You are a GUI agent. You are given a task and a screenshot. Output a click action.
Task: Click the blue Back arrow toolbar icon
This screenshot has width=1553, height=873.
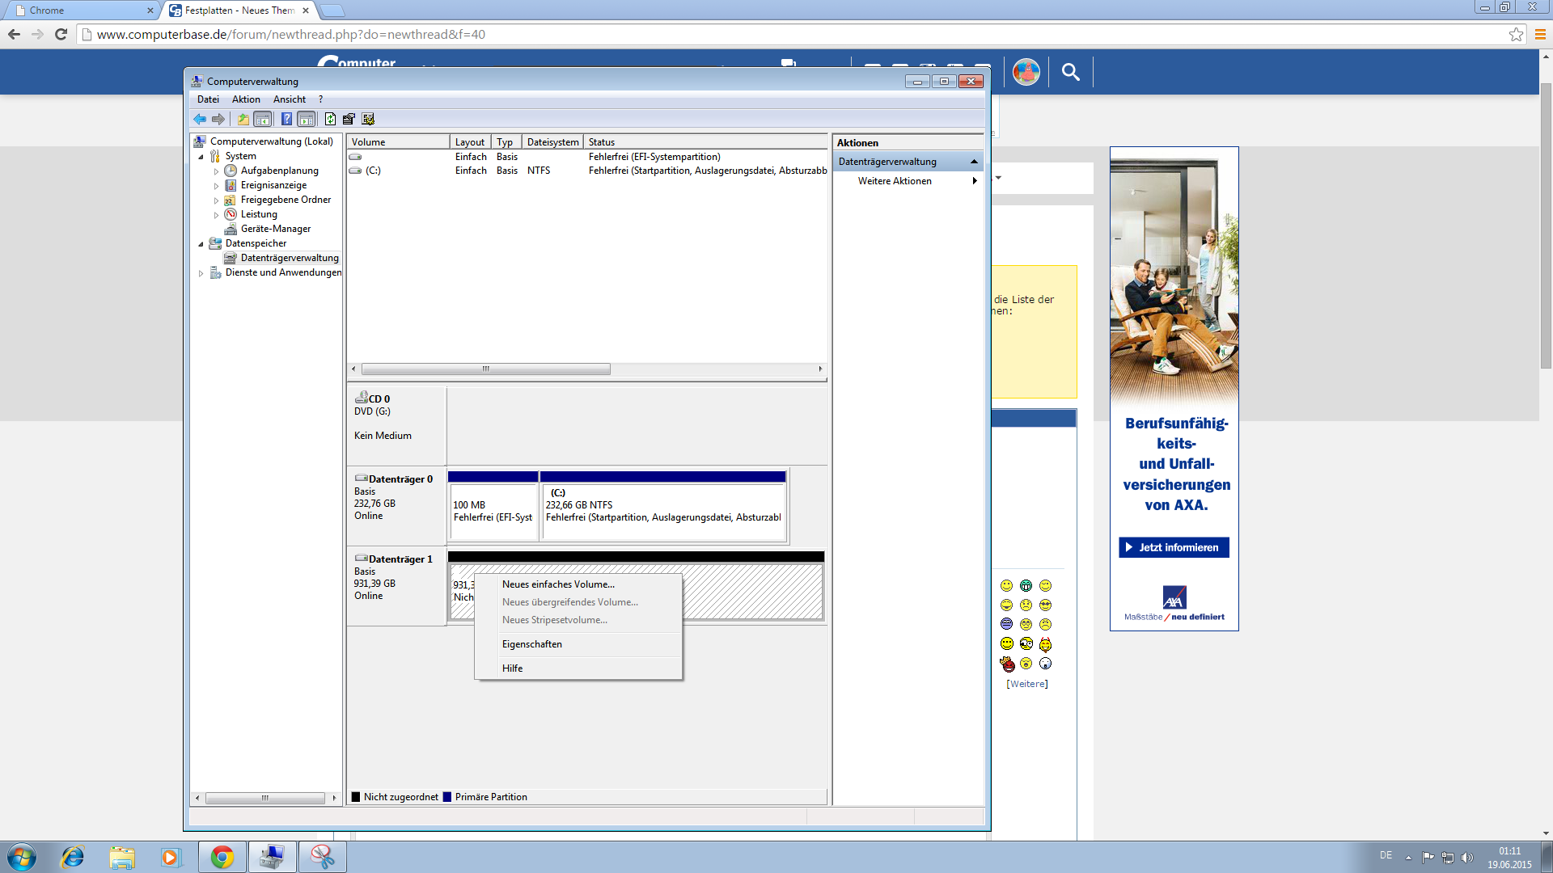(200, 119)
